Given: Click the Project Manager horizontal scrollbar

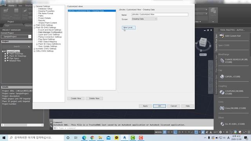Looking at the screenshot, I should click(22, 125).
